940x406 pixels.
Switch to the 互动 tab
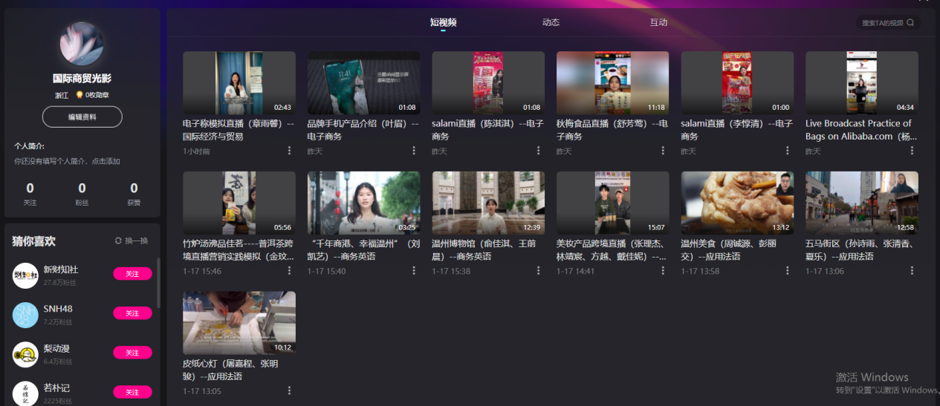point(658,22)
